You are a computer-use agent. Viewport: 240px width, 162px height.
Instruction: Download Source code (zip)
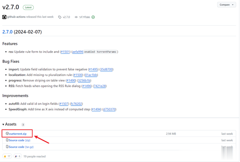(x=19, y=140)
